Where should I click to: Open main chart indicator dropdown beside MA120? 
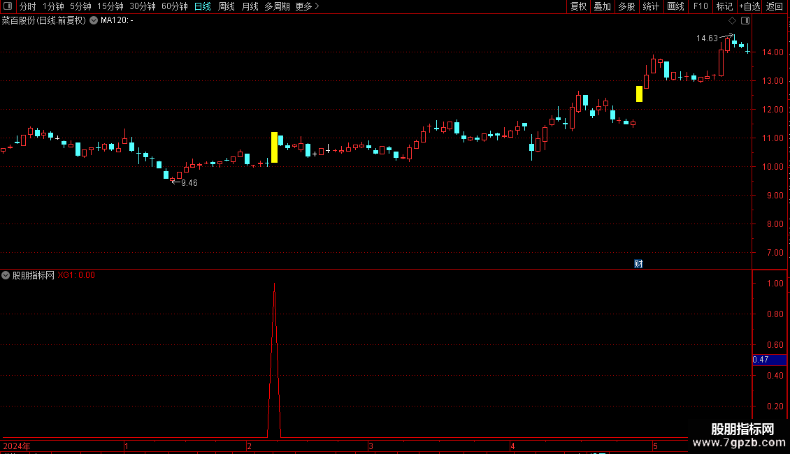pyautogui.click(x=94, y=20)
